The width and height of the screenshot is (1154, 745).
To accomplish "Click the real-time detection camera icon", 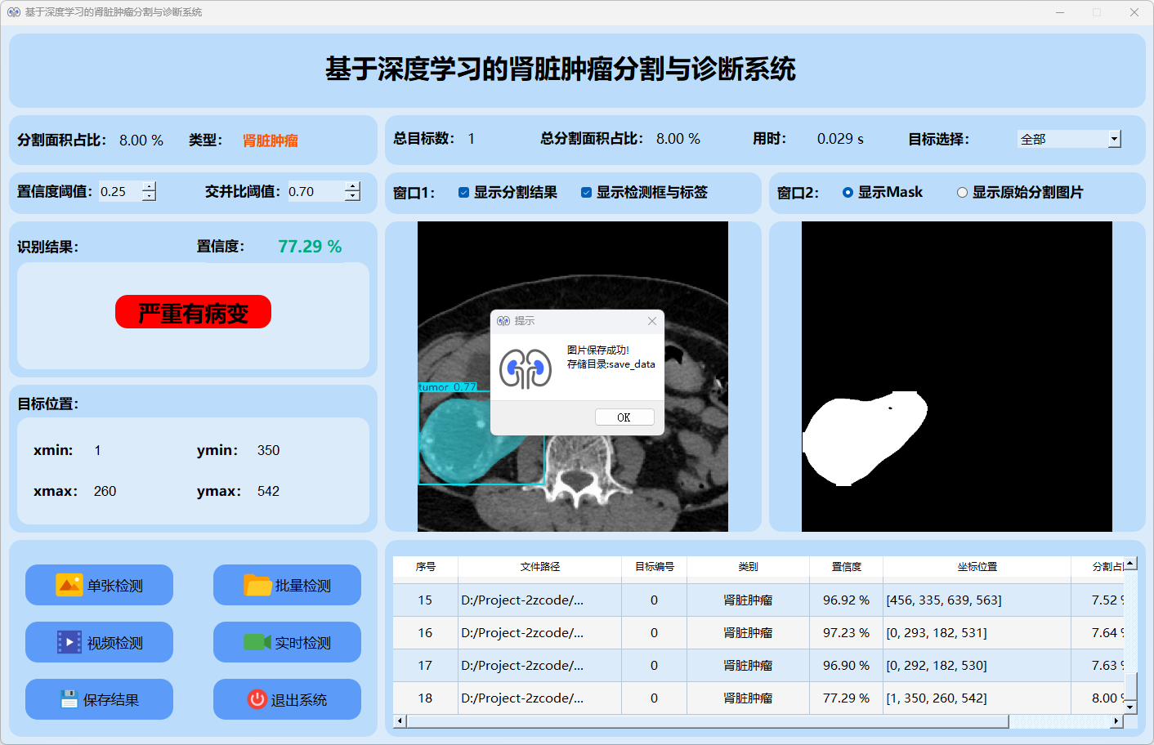I will tap(257, 642).
